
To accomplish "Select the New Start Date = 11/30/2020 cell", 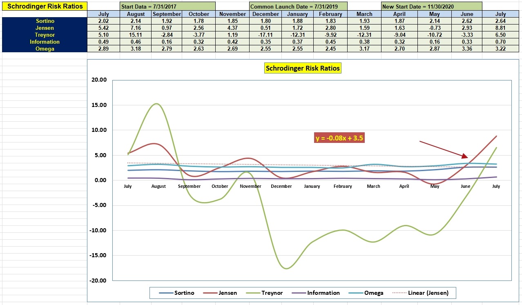I will pos(432,7).
